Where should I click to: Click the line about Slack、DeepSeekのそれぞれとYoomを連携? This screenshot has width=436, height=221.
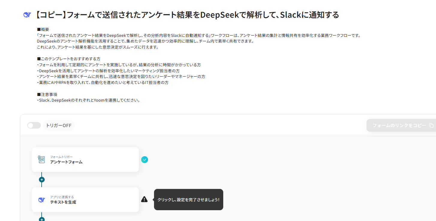89,100
